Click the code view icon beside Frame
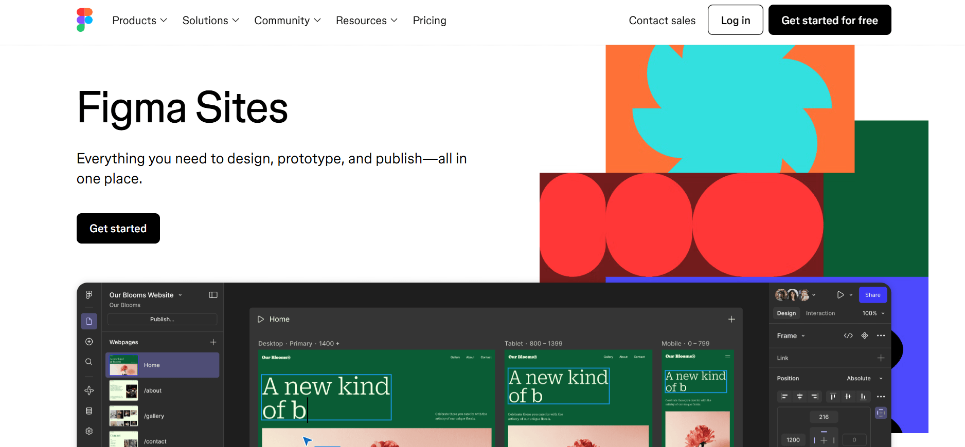Screen dimensions: 965x447 coord(848,336)
